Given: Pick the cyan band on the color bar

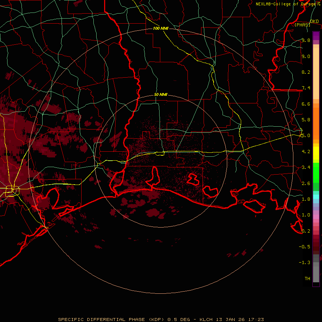Looking at the screenshot, I should [316, 197].
